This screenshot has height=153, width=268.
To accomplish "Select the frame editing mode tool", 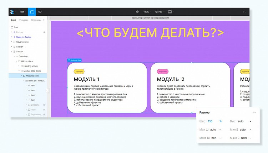I will (32, 12).
